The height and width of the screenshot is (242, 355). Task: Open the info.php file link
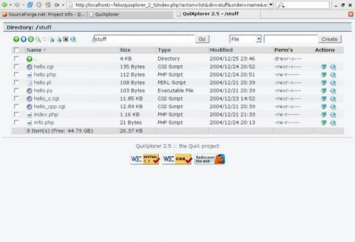tap(44, 123)
